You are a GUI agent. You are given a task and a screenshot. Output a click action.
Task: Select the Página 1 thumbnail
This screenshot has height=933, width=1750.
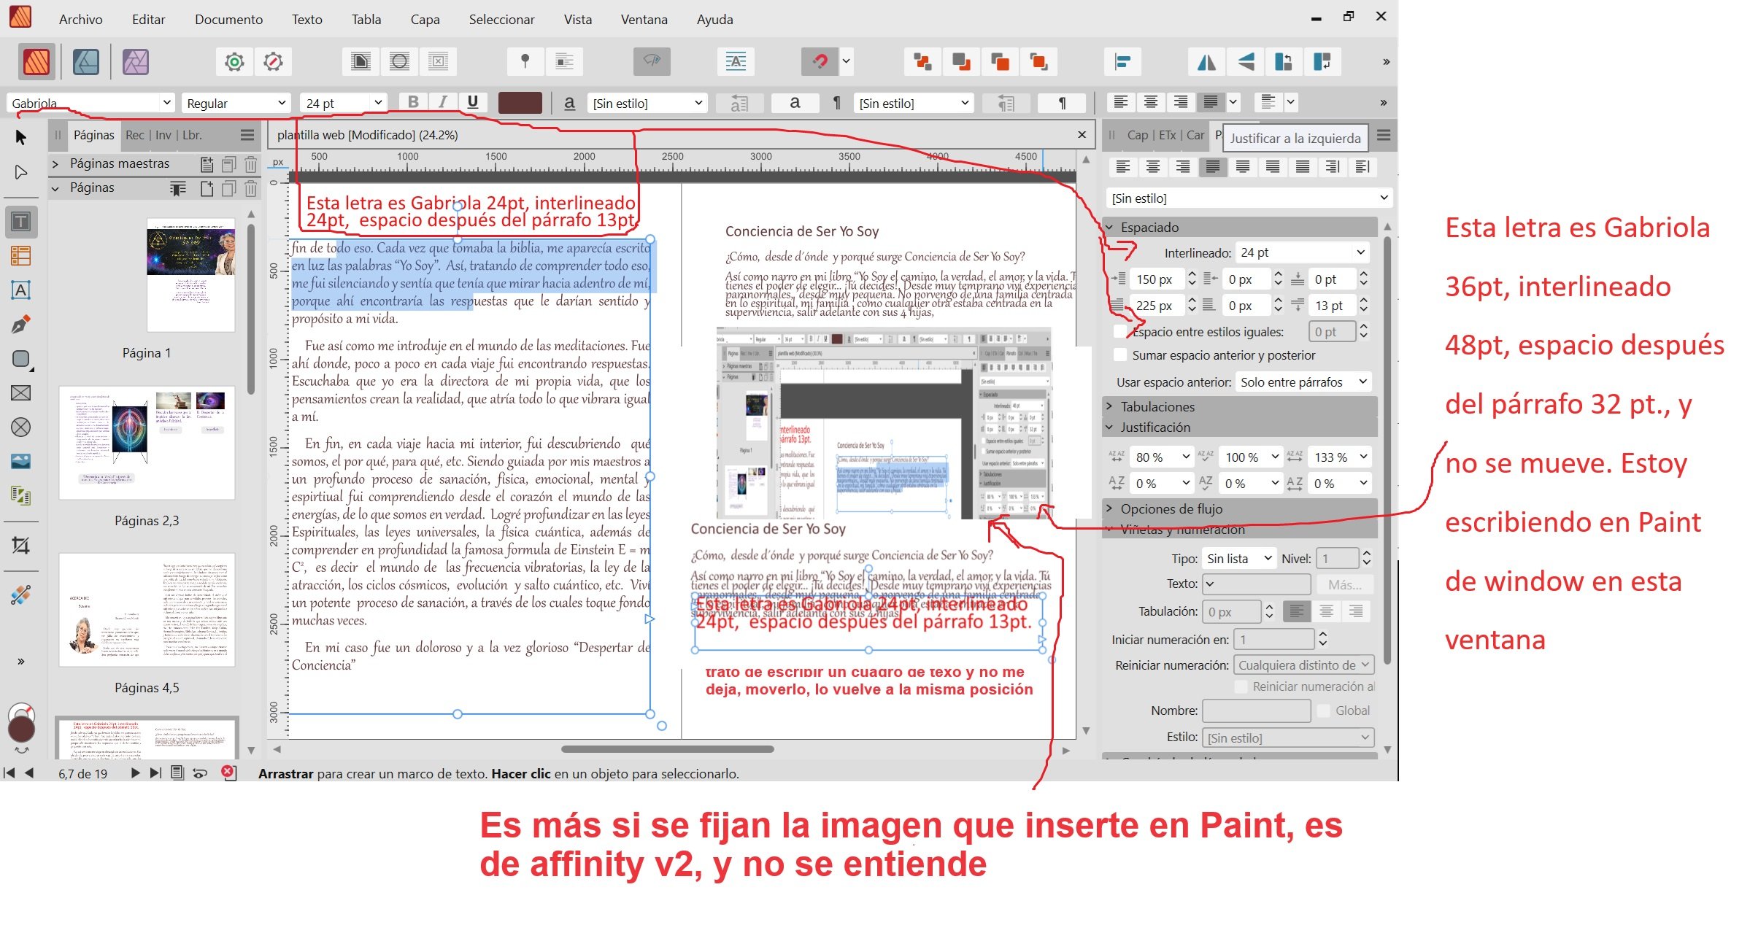(x=191, y=275)
